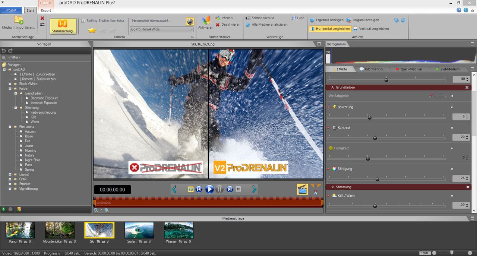The image size is (477, 256).
Task: Collapse the Farbe tree node
Action: point(10,89)
